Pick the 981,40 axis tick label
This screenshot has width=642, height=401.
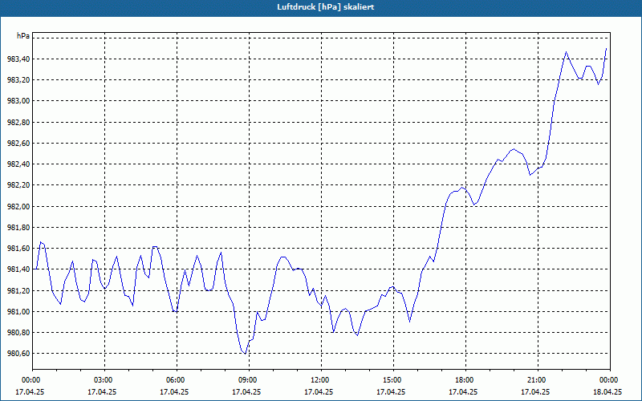[18, 269]
